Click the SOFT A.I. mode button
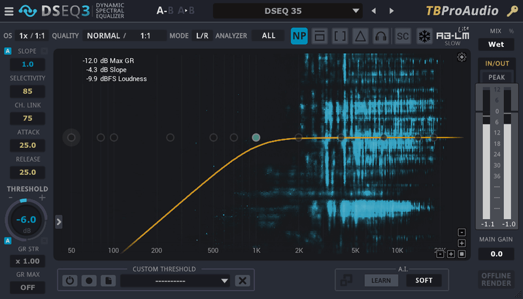Viewport: 523px width, 299px height. [424, 280]
